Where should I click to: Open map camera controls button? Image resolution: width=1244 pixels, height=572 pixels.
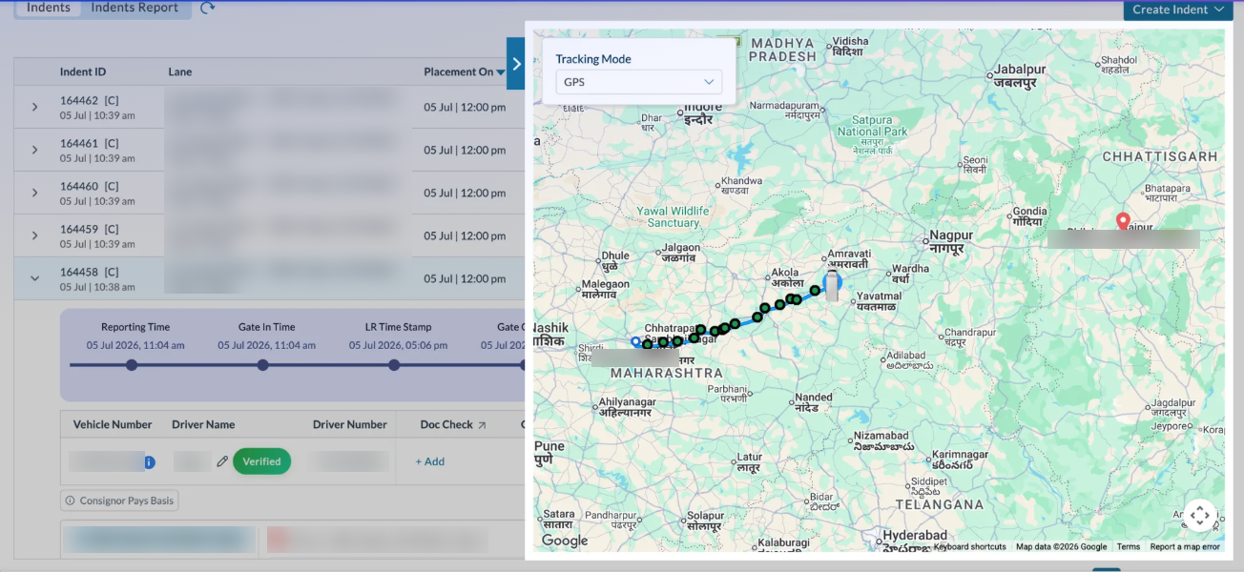[1199, 516]
